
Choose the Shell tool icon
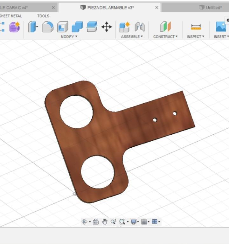pyautogui.click(x=62, y=27)
